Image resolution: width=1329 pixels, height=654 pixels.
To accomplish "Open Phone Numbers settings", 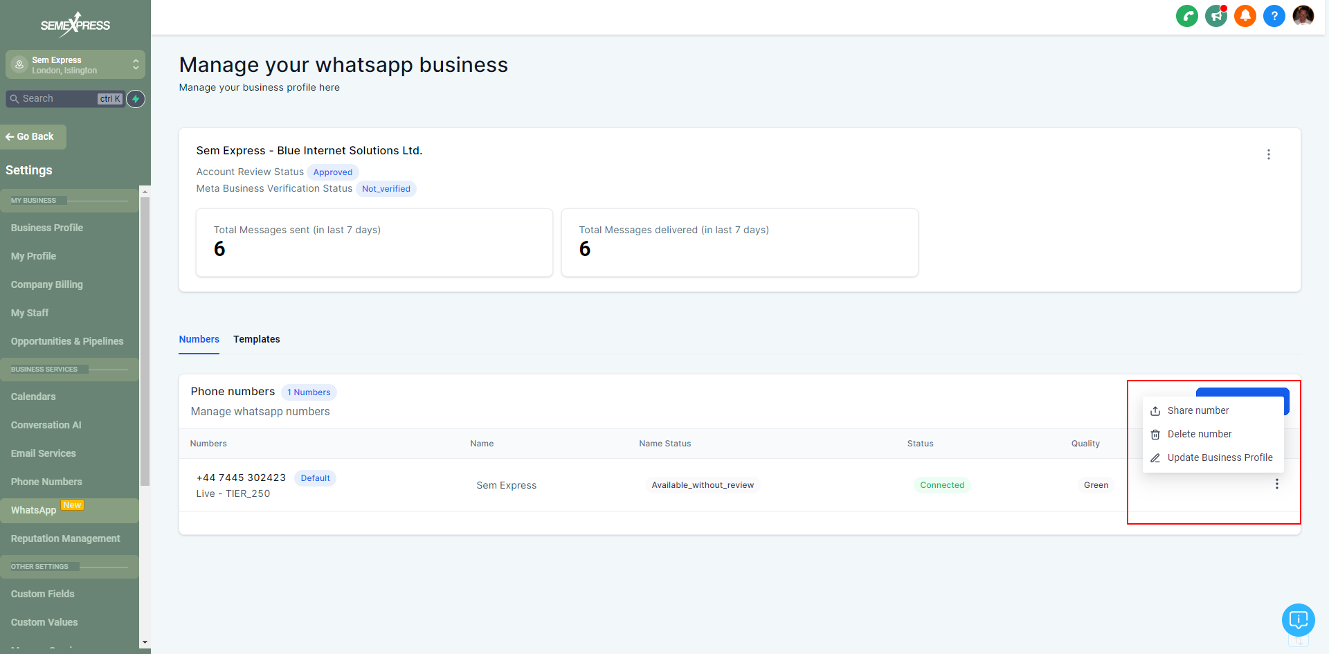I will (x=46, y=482).
